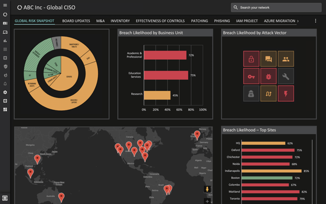Switch to Phishing tab

coord(222,21)
